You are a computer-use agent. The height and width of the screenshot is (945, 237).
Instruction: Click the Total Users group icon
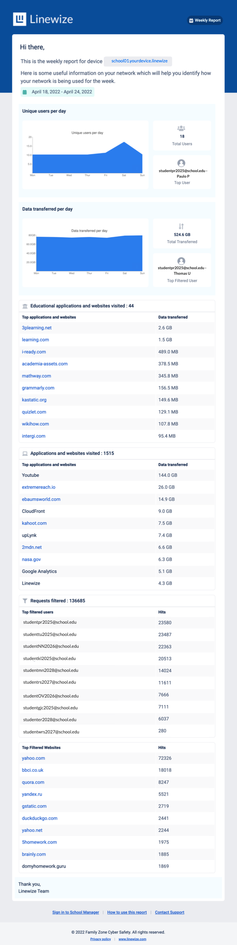point(181,128)
